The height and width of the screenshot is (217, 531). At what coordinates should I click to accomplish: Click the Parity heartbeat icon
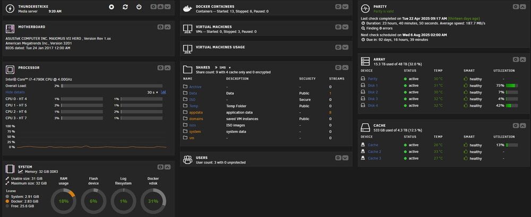coord(365,8)
